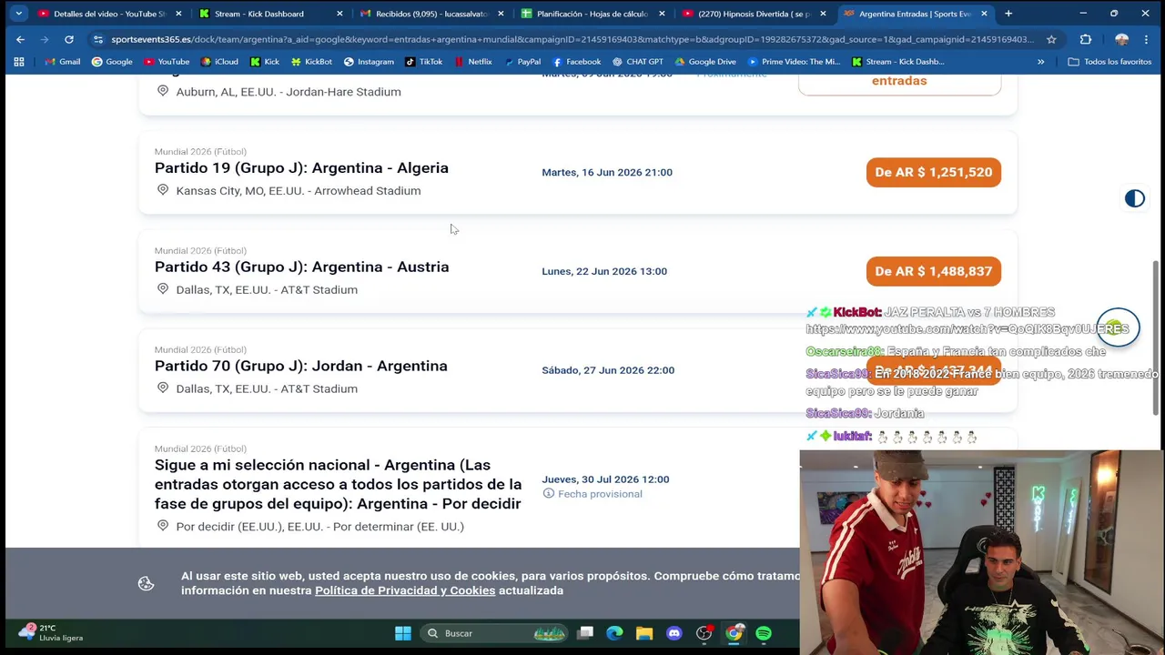
Task: Open the Chrome three-dot menu
Action: pos(1146,39)
